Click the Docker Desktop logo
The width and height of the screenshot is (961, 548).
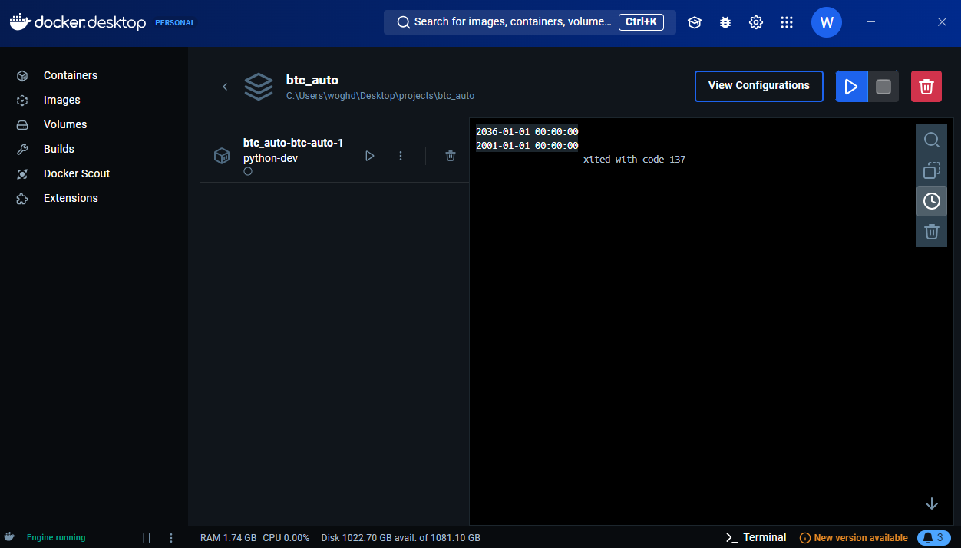coord(78,22)
